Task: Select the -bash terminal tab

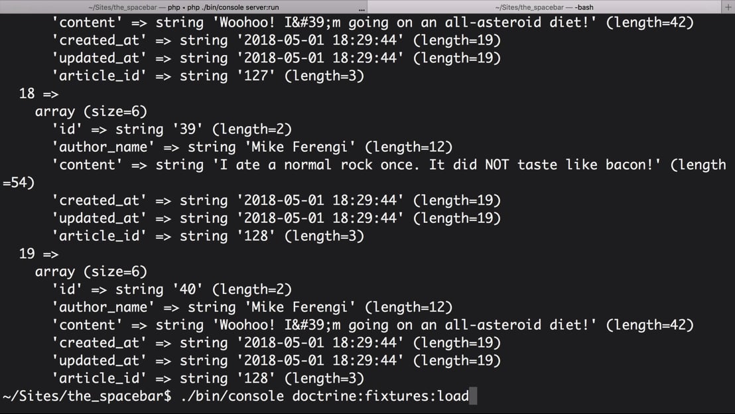Action: (x=544, y=7)
